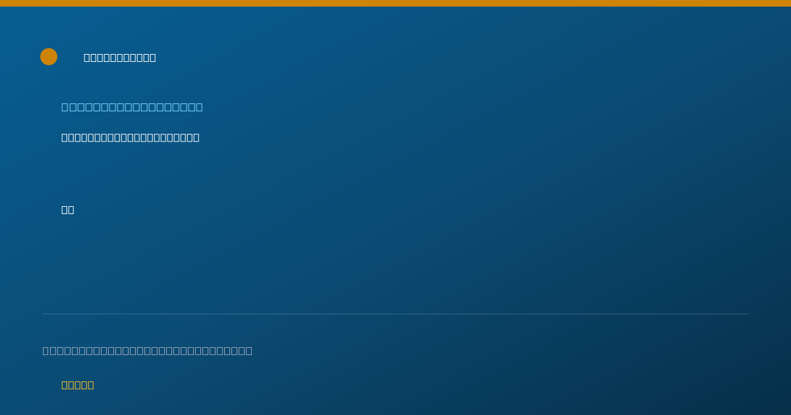This screenshot has width=791, height=415.
Task: Click the first character of the header title
Action: pyautogui.click(x=87, y=57)
